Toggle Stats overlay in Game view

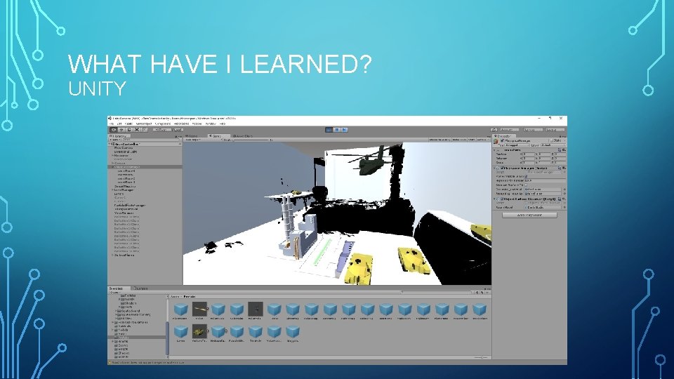pos(471,140)
